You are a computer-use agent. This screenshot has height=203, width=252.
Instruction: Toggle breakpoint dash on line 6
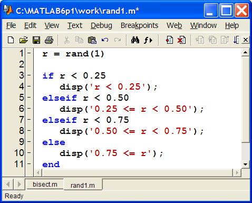pyautogui.click(x=29, y=108)
